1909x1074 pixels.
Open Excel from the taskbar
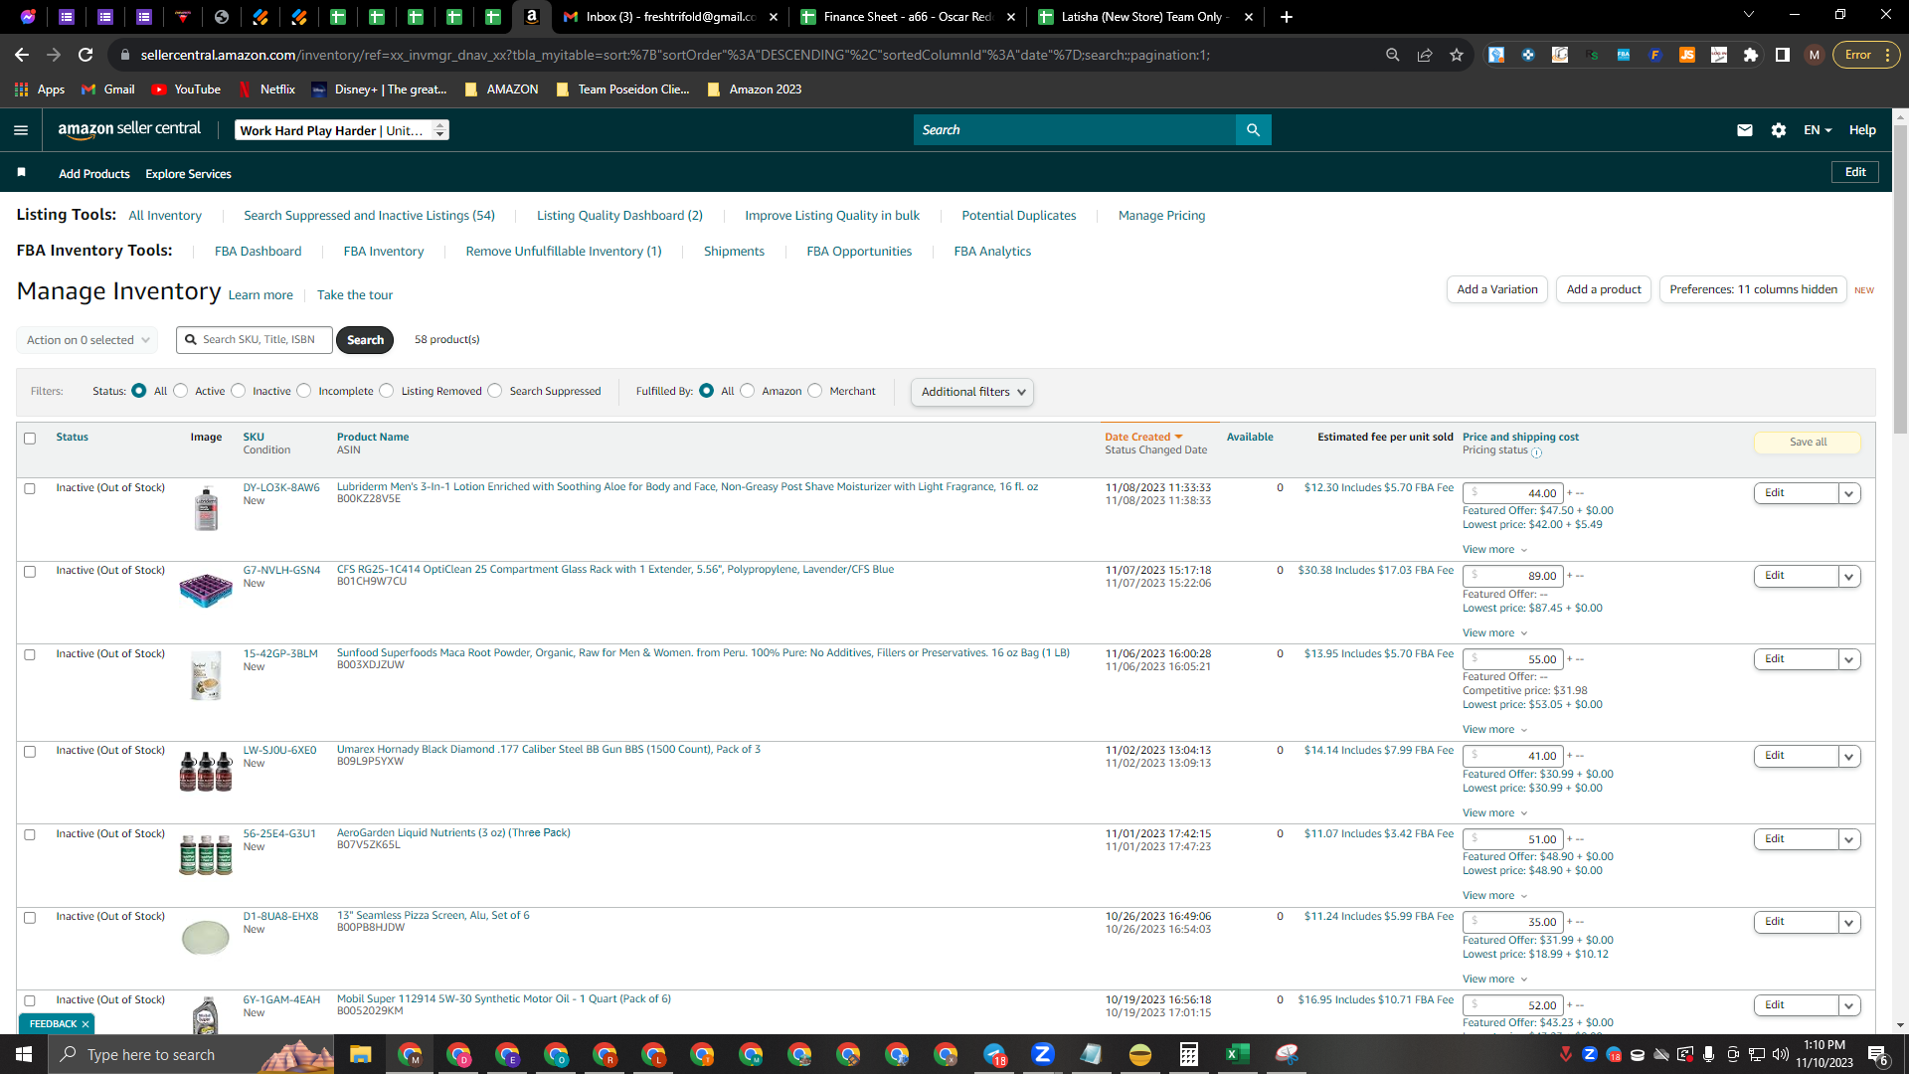1238,1054
